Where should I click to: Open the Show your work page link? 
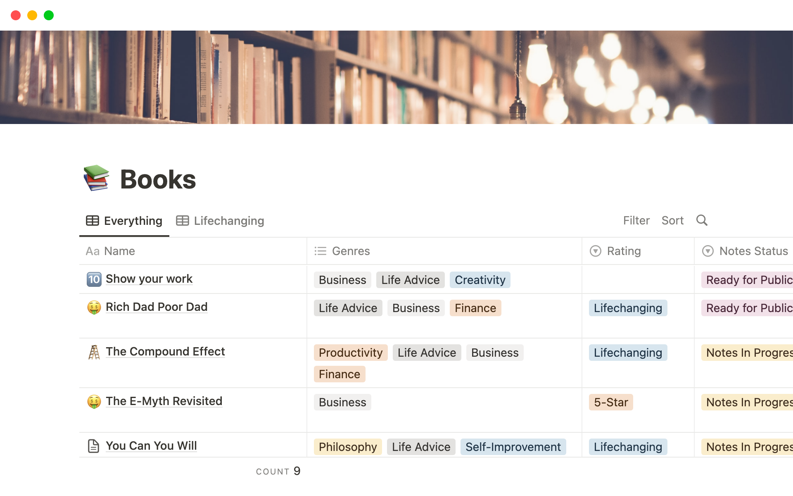pyautogui.click(x=149, y=279)
